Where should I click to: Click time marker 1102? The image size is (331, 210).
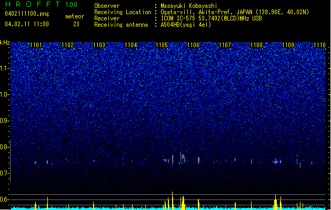pyautogui.click(x=67, y=45)
